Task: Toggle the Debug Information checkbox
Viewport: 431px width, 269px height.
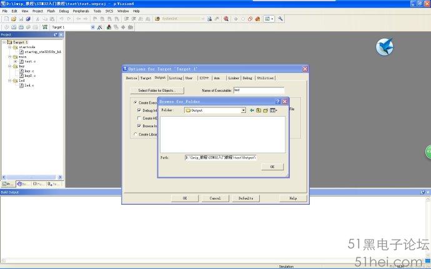Action: coord(139,110)
